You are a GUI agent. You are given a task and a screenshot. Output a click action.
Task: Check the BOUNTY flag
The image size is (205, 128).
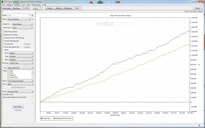pyautogui.click(x=9, y=75)
